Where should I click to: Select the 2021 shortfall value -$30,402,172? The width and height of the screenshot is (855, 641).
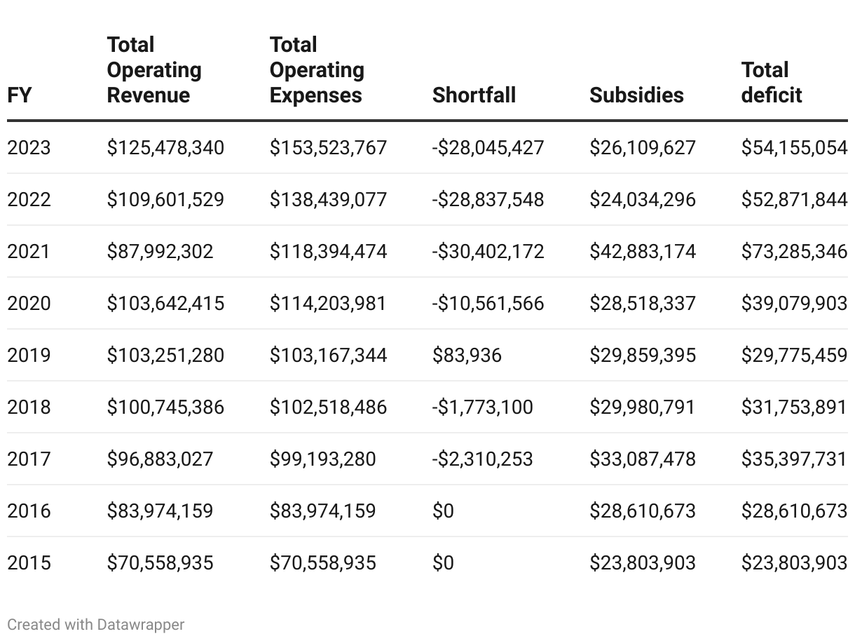[x=488, y=252]
